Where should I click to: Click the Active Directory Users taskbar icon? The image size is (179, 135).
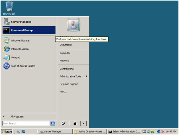[x=76, y=132]
